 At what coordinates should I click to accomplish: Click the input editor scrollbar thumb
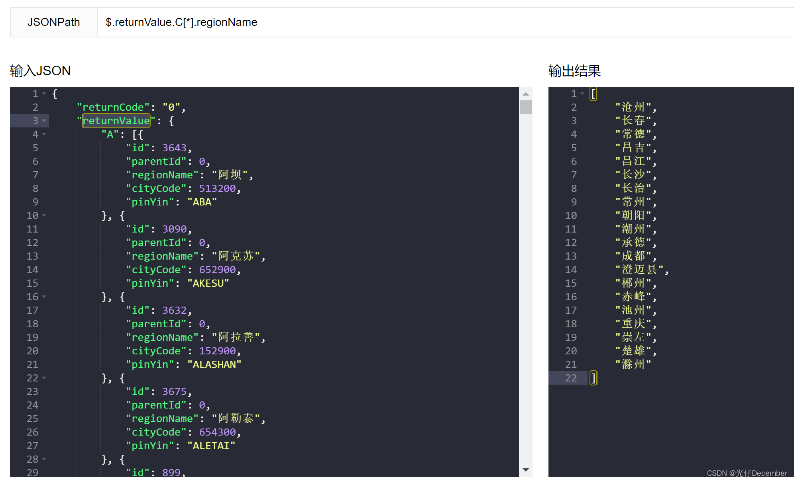point(526,107)
